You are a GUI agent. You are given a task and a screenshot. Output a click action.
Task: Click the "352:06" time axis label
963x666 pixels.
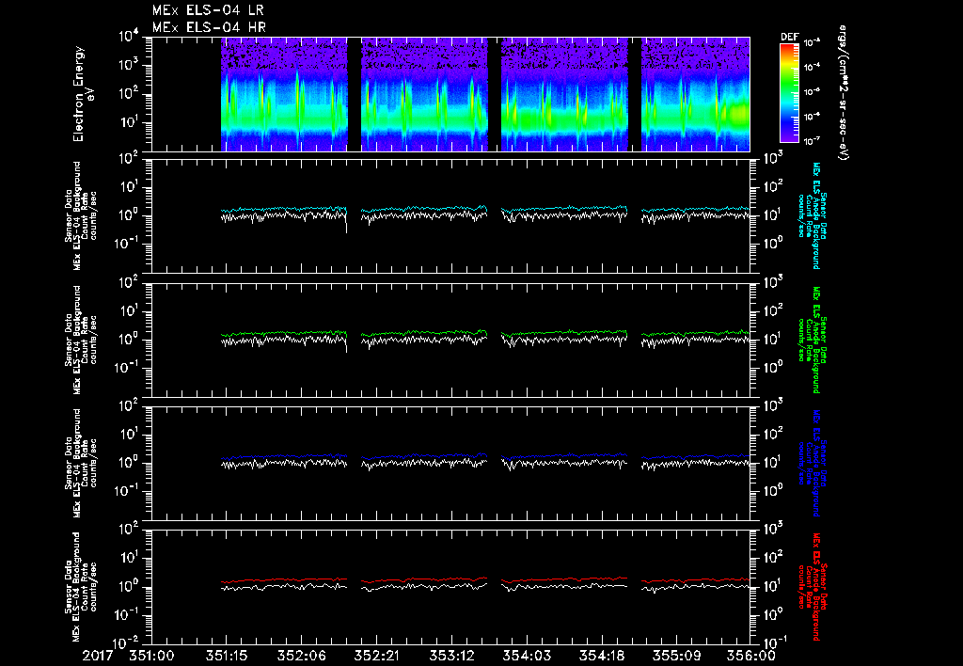[302, 656]
